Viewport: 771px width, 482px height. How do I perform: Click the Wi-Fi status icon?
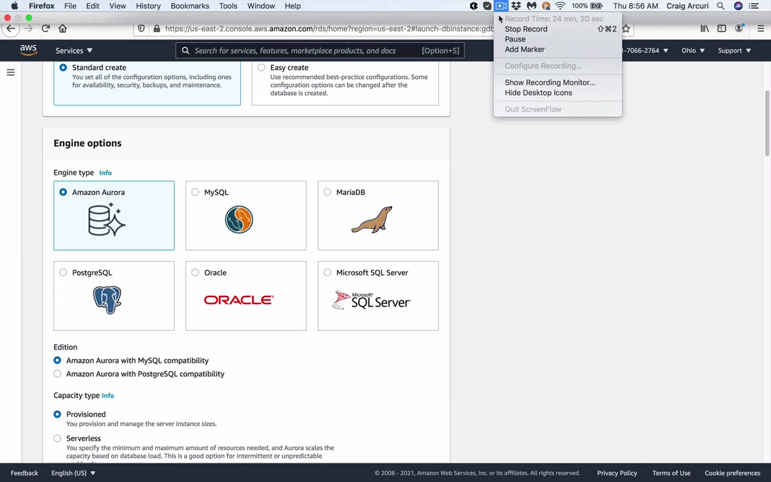pyautogui.click(x=560, y=6)
